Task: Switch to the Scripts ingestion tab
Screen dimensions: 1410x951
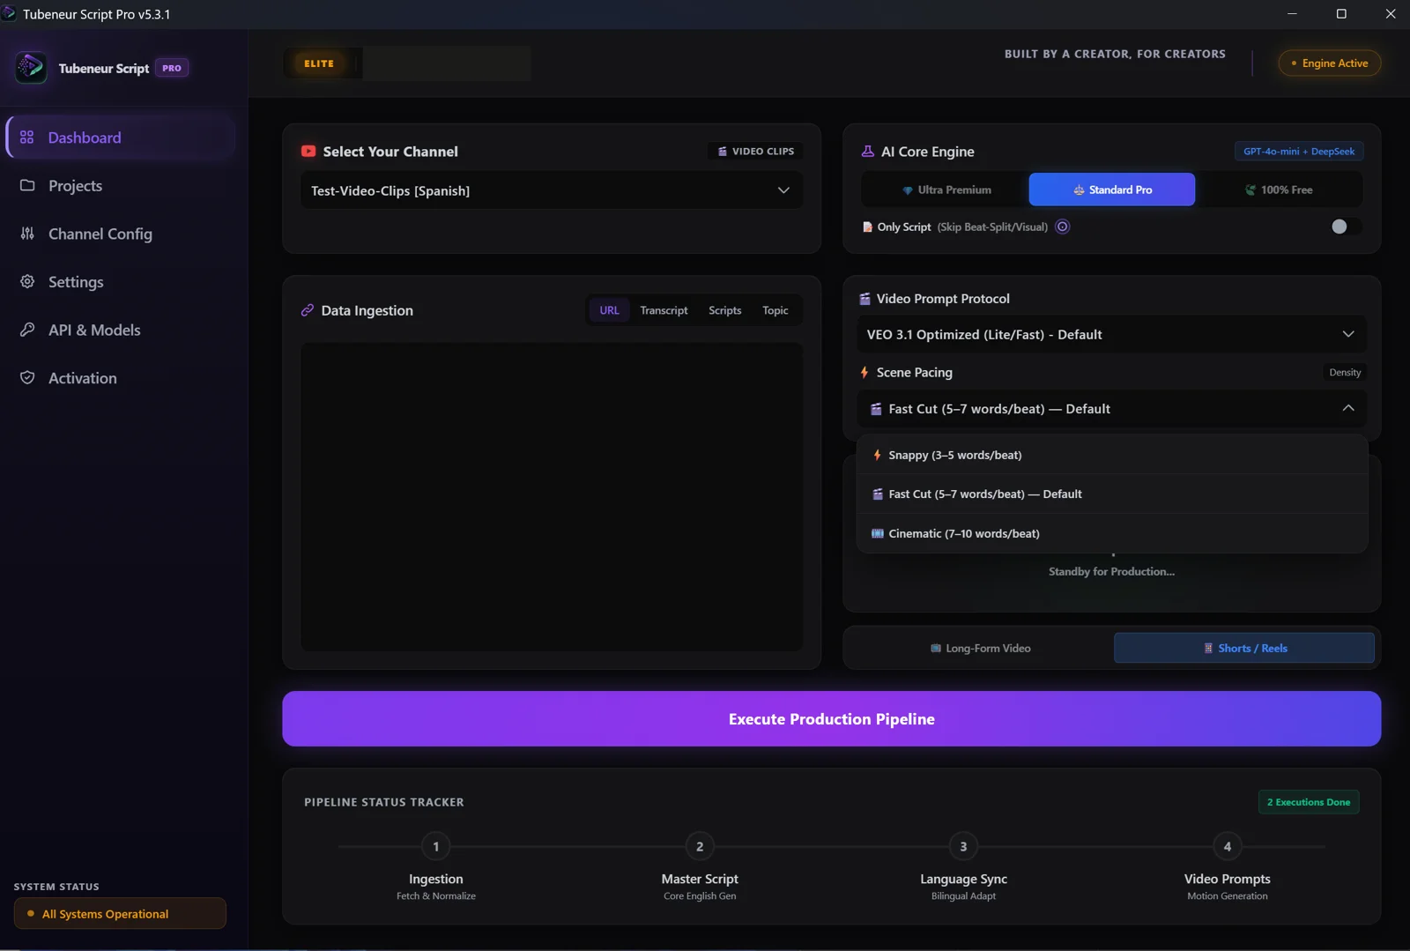Action: coord(725,310)
